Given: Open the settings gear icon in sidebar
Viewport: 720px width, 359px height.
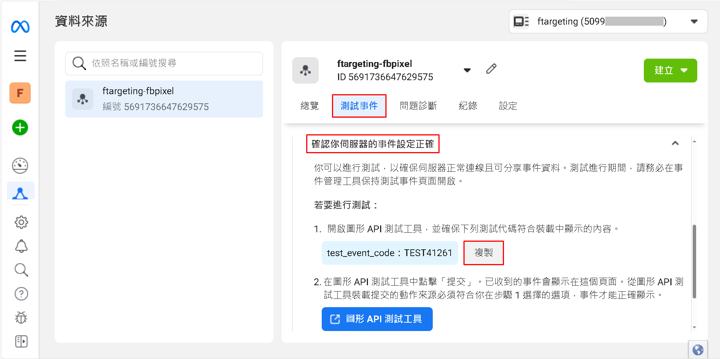Looking at the screenshot, I should click(x=21, y=222).
